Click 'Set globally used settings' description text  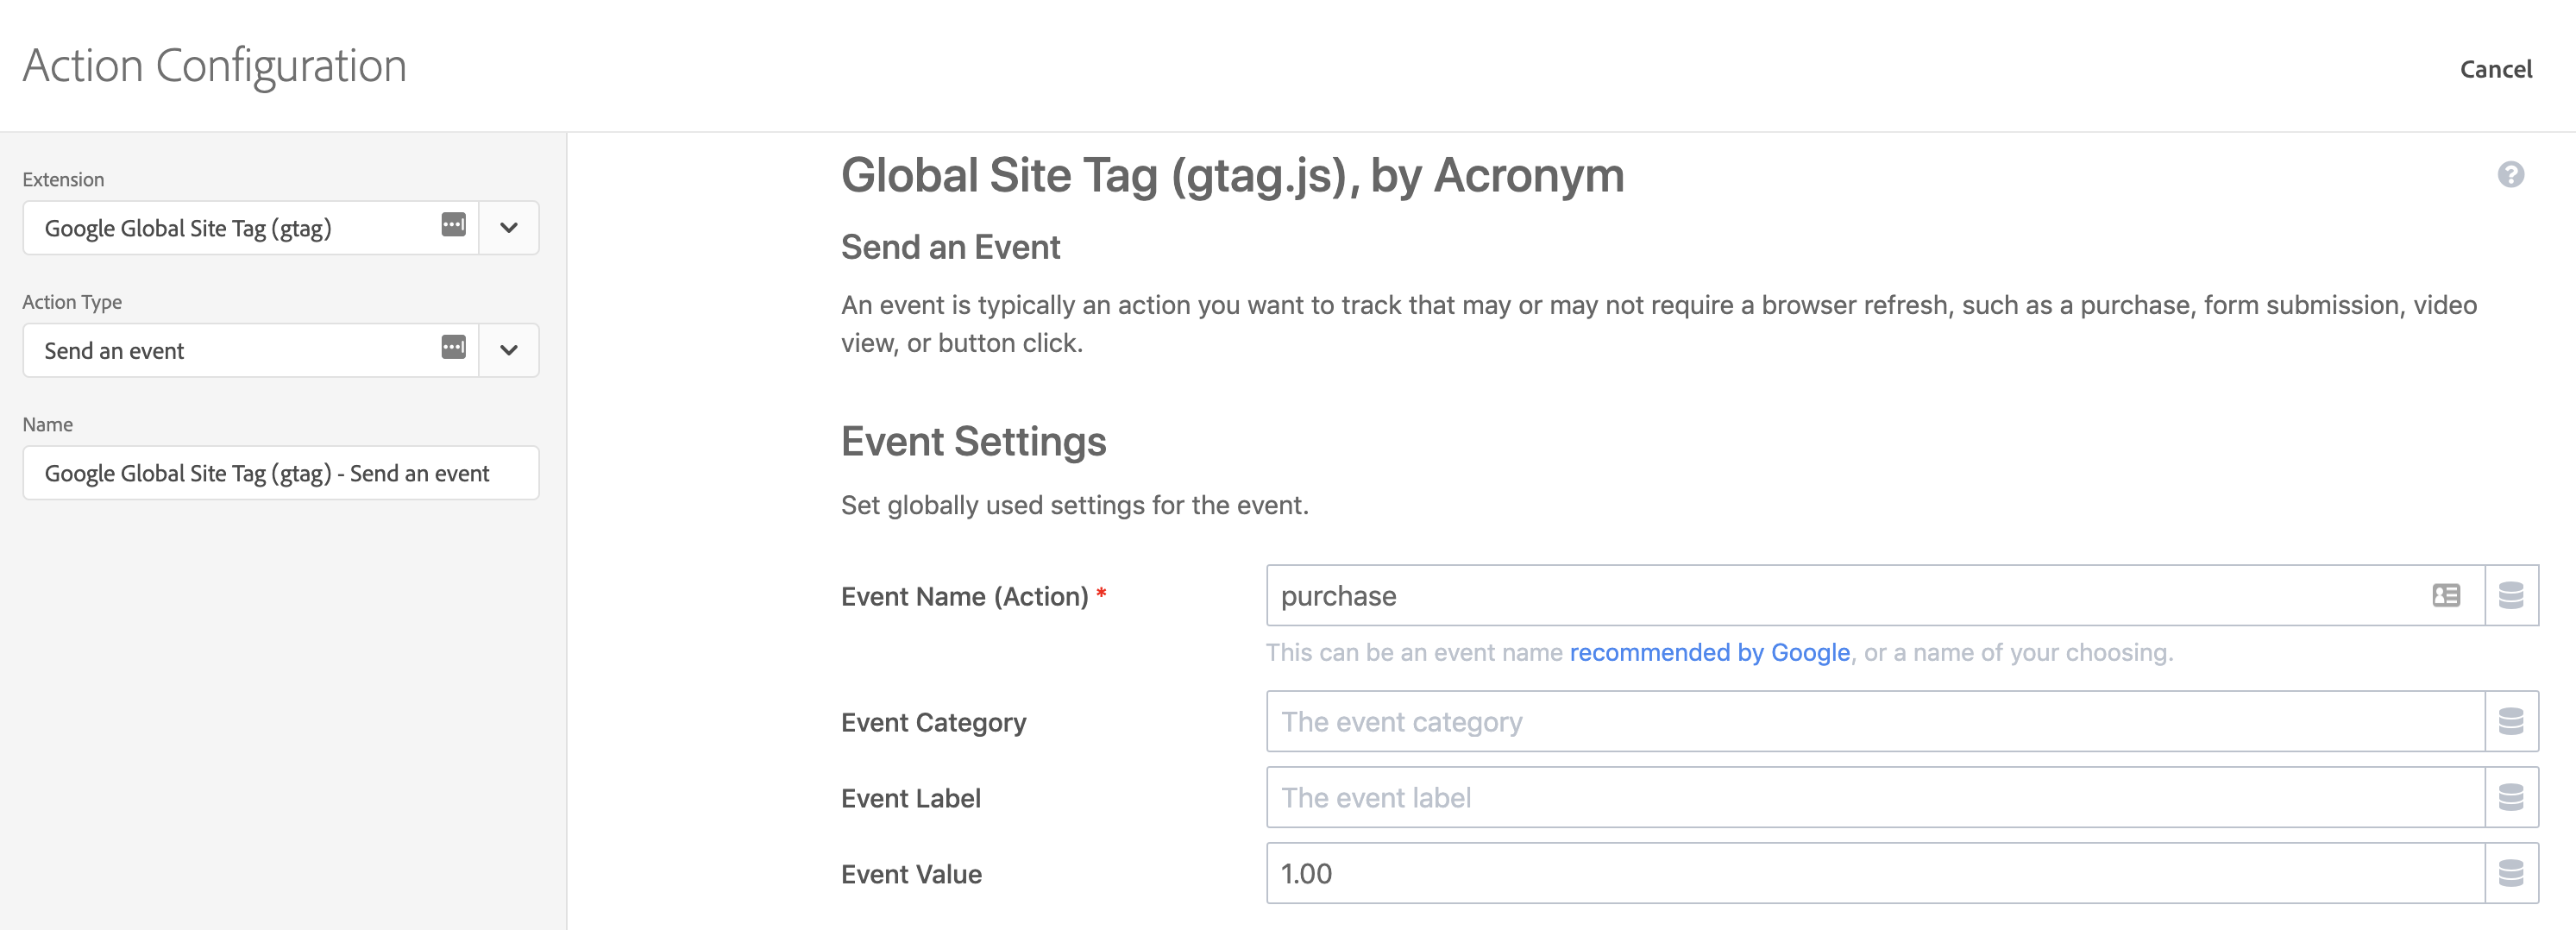click(x=1074, y=506)
